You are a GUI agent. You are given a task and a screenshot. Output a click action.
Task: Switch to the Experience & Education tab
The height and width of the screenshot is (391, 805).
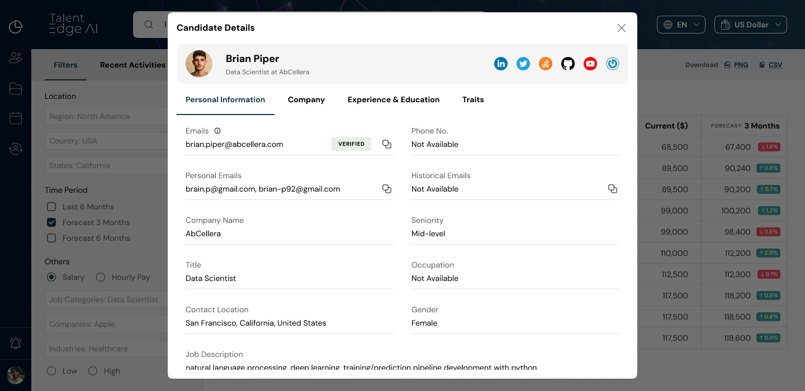coord(393,99)
